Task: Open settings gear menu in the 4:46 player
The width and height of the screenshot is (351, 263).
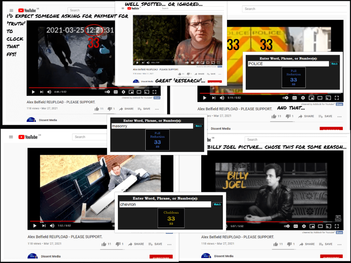Action: coord(123,92)
